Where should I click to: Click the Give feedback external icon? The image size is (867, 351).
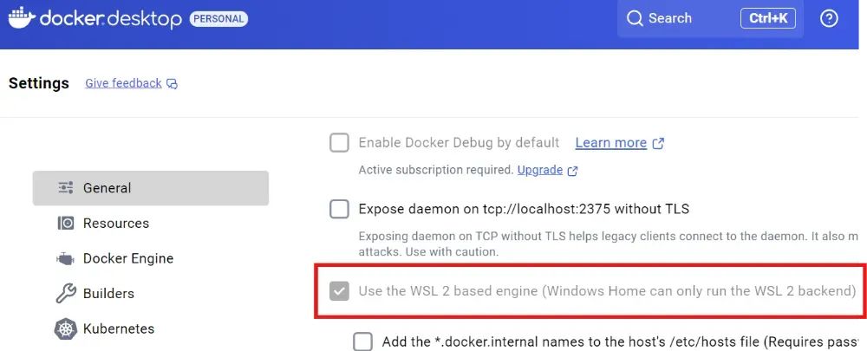coord(173,84)
